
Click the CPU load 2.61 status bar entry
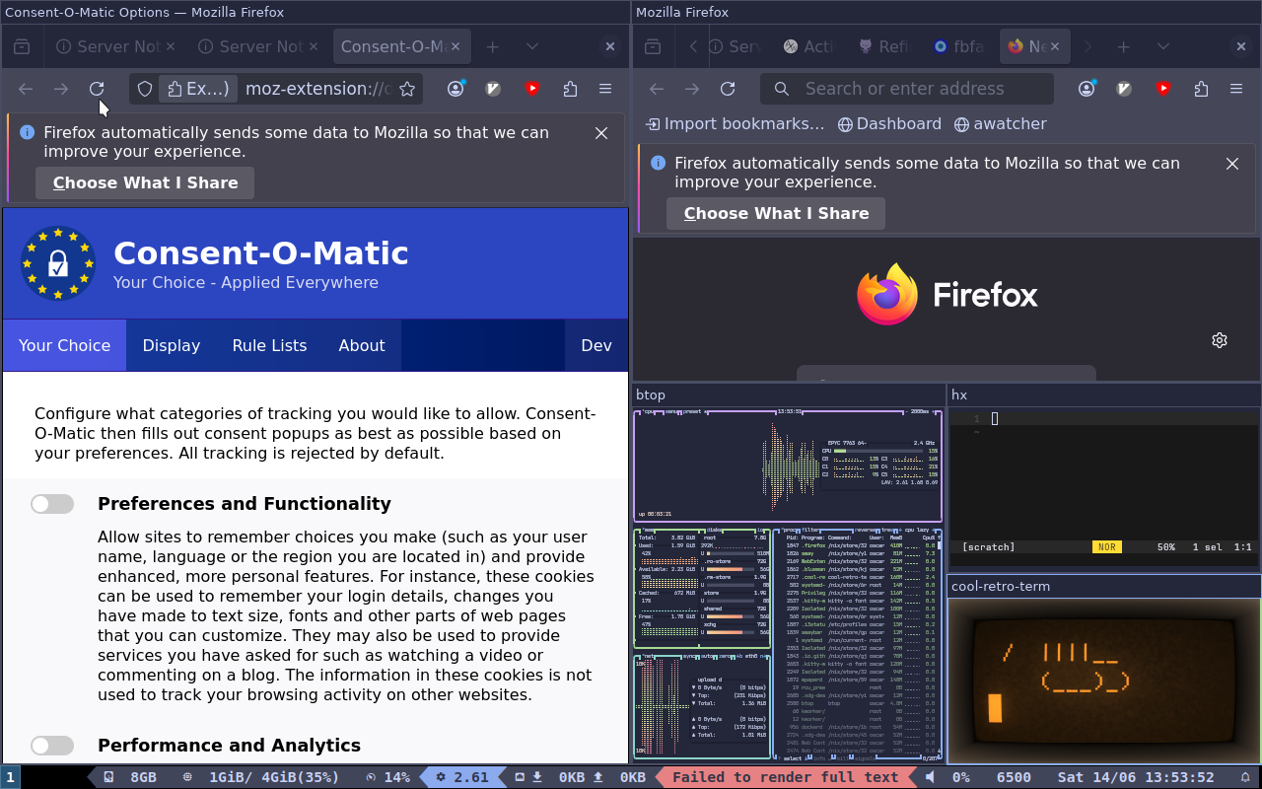tap(463, 777)
